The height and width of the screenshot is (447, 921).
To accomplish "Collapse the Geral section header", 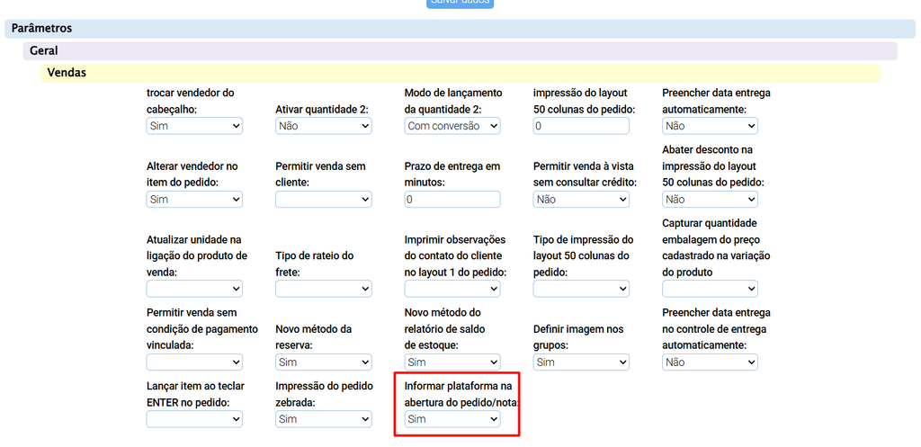I will click(460, 51).
